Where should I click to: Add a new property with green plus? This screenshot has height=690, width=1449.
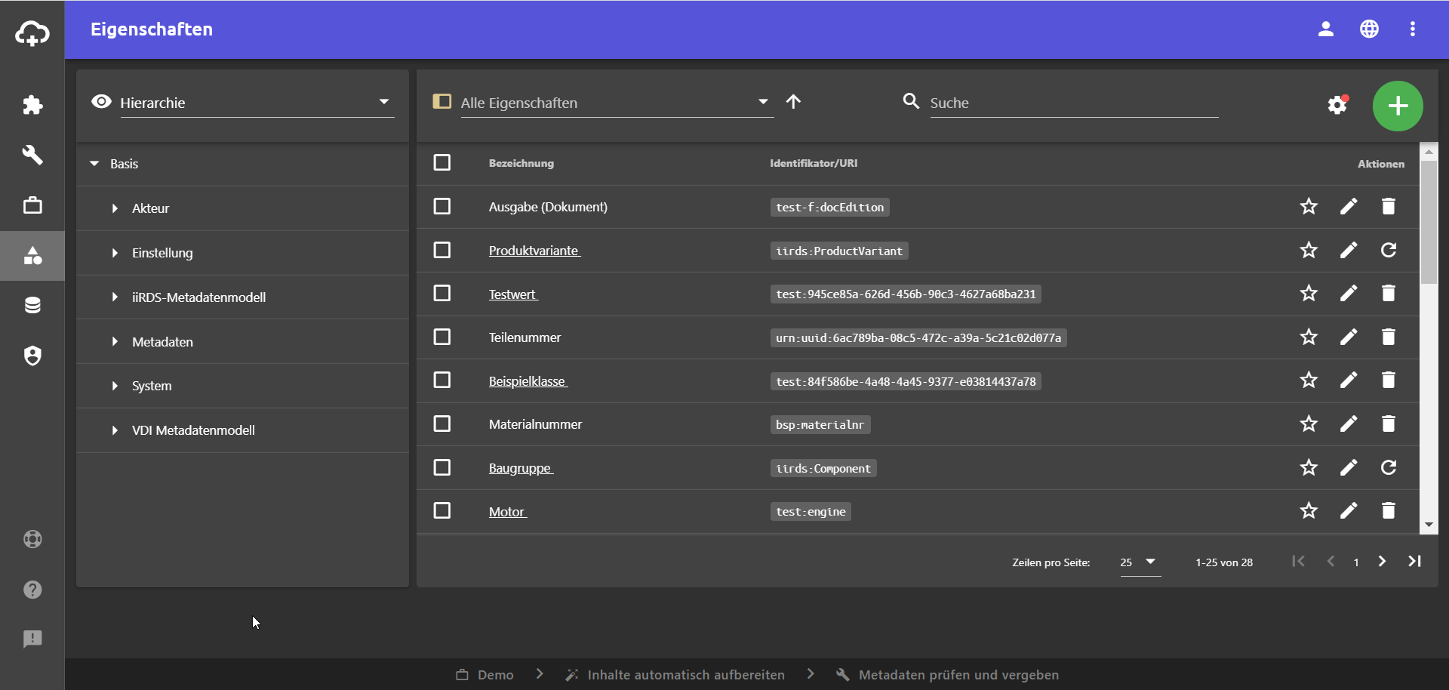coord(1398,106)
